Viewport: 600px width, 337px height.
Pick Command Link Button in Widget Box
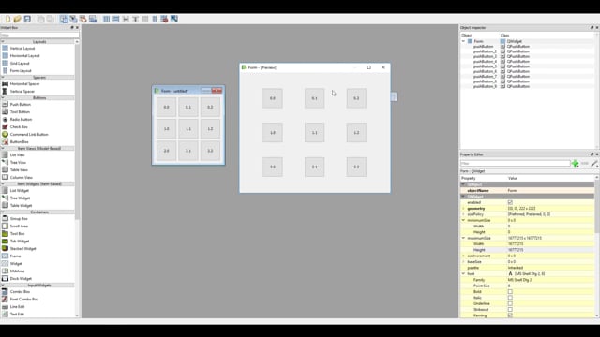point(29,135)
